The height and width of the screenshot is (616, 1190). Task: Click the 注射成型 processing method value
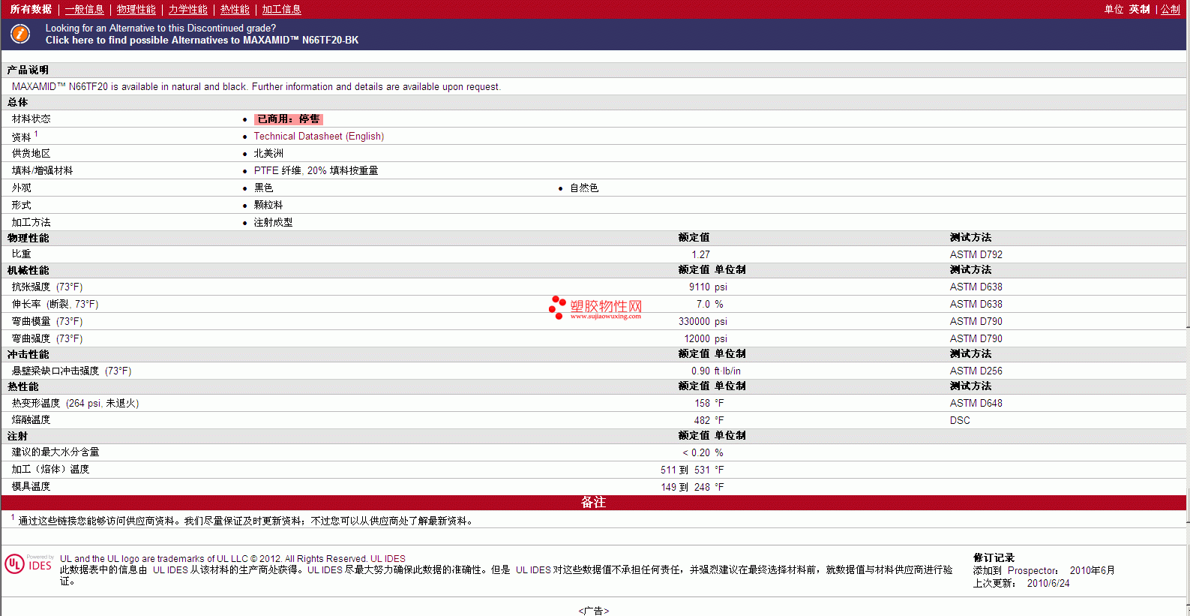point(273,223)
